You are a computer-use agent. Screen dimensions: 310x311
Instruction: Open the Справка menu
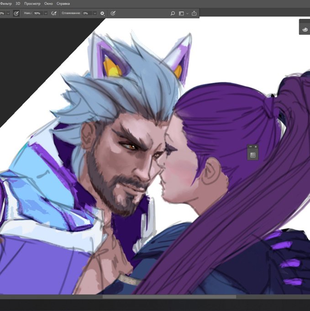coord(63,4)
